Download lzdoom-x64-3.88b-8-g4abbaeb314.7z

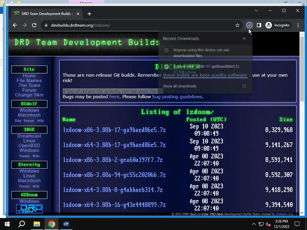[113, 190]
